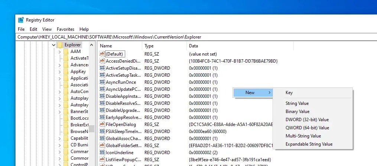377x166 pixels.
Task: Click the (Default) value icon
Action: 102,54
